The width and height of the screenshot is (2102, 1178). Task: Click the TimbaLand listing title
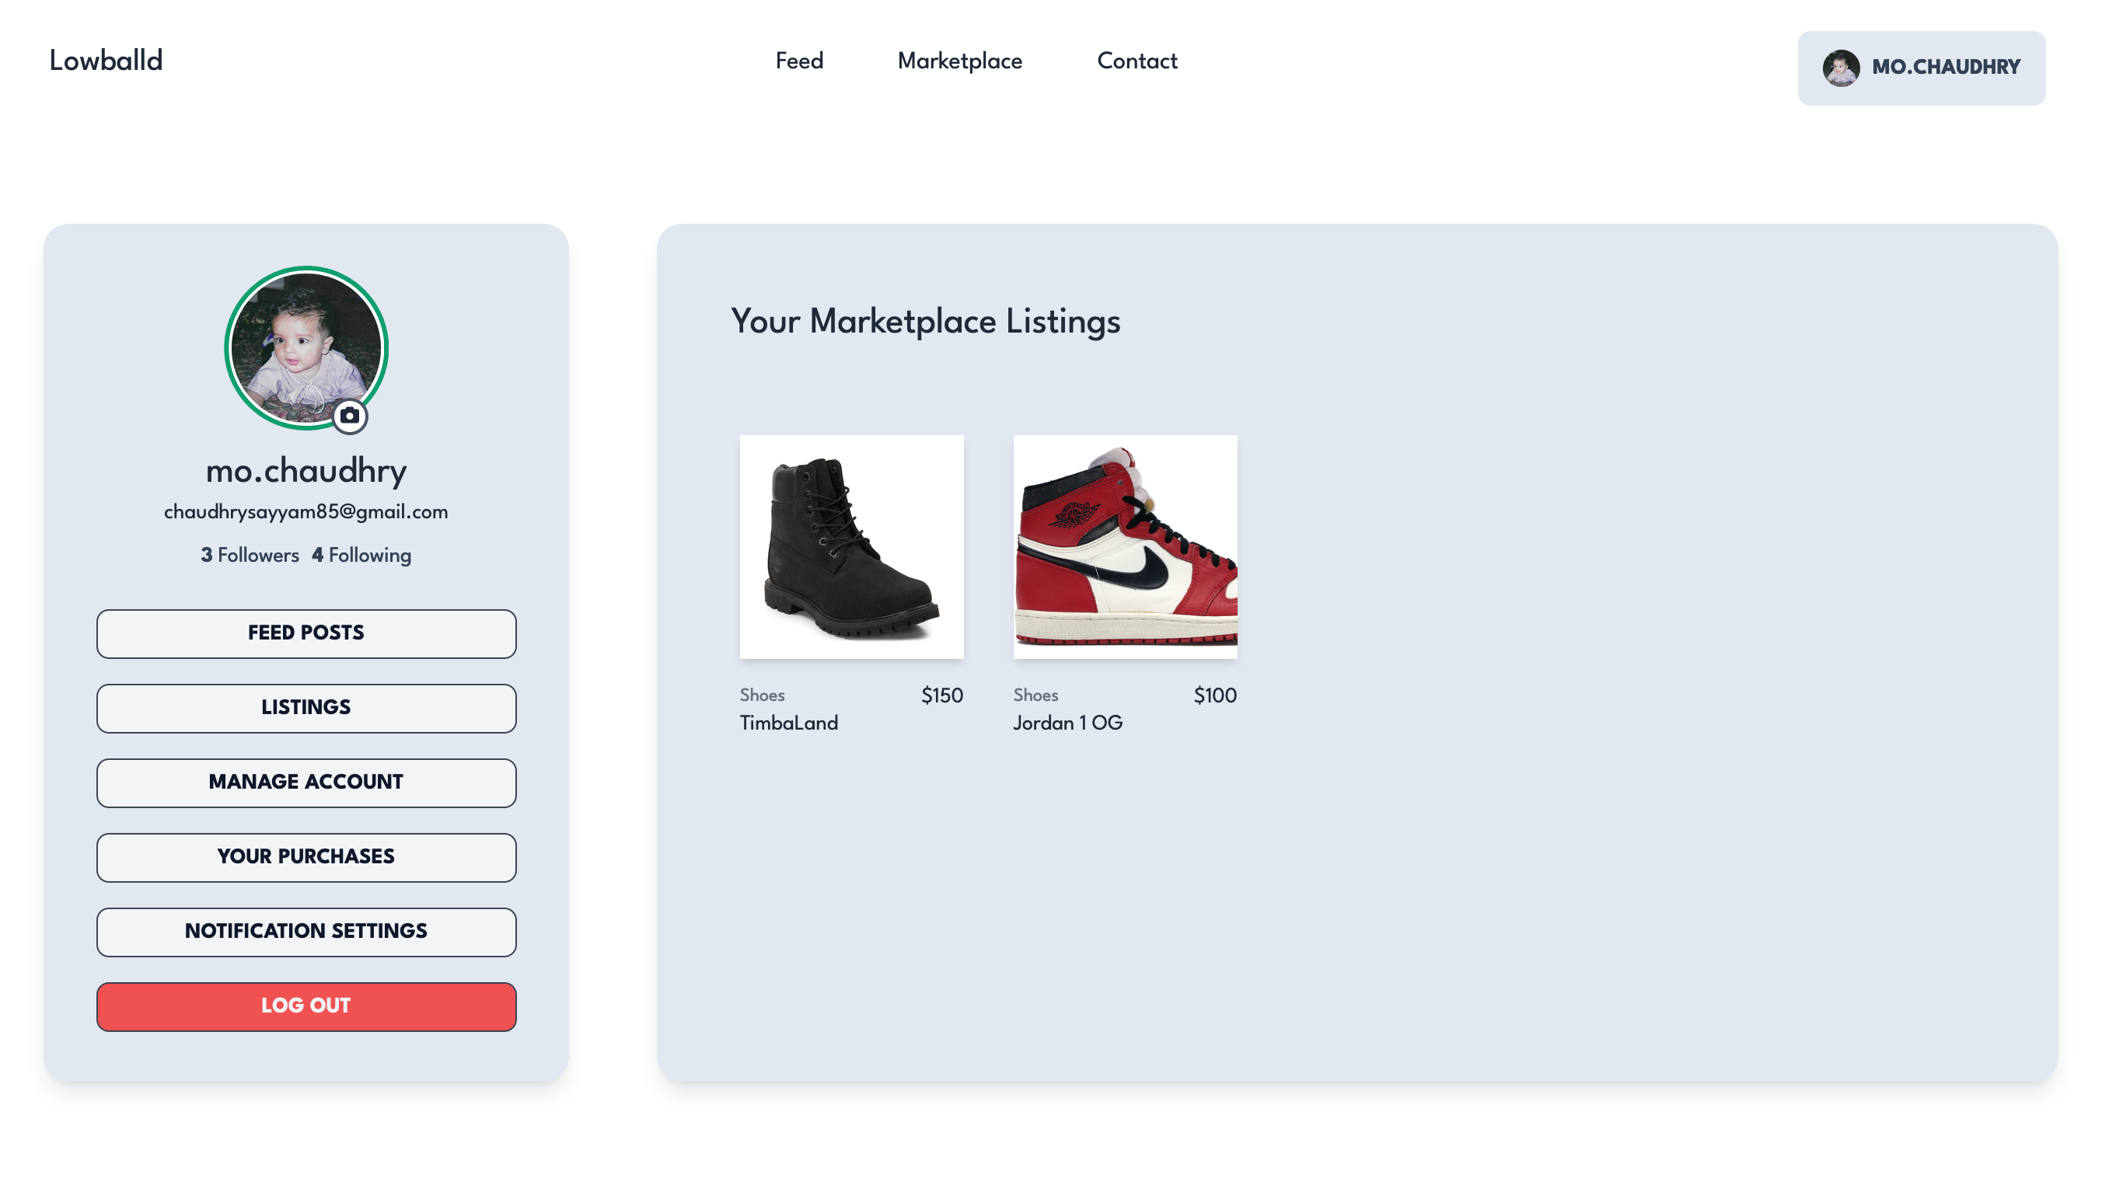point(788,723)
